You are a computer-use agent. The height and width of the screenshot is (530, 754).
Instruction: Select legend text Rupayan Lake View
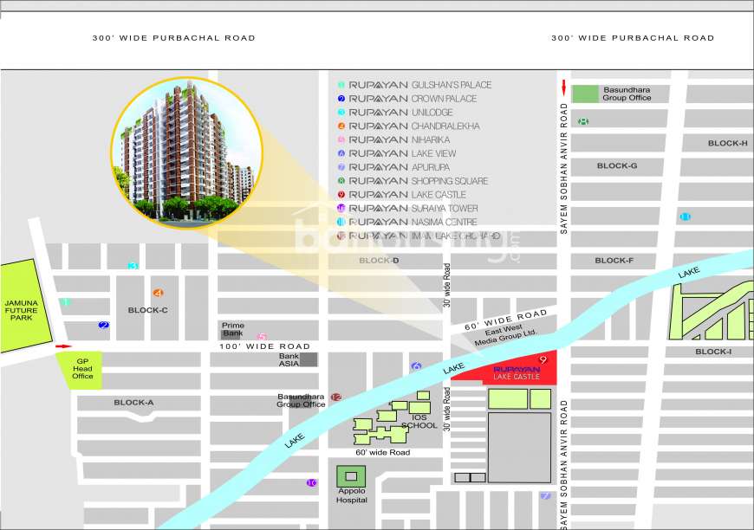402,153
